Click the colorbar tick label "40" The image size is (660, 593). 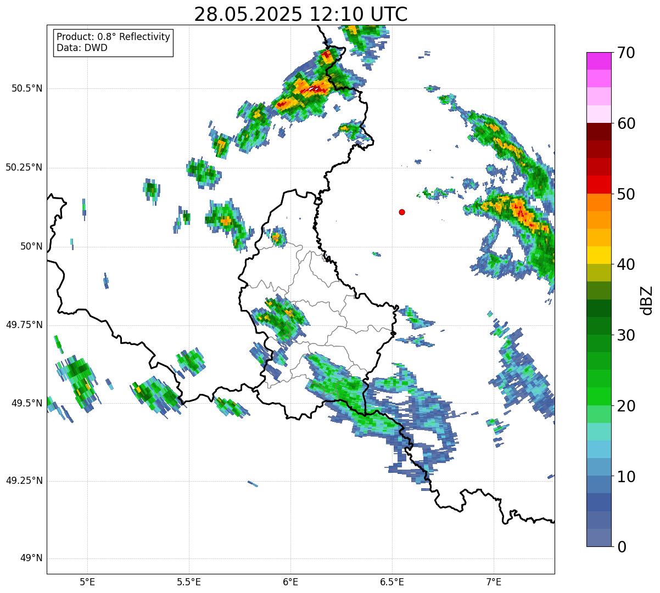[625, 264]
